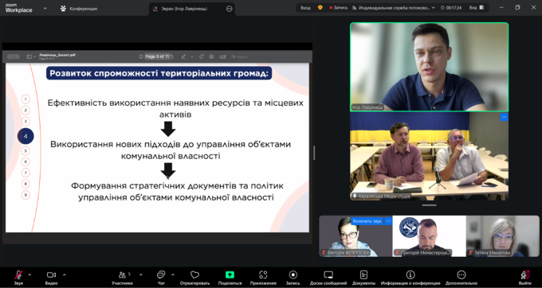The width and height of the screenshot is (542, 288).
Task: Show Информация о конференции details
Action: (x=410, y=275)
